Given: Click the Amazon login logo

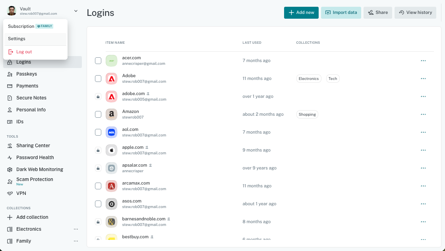Looking at the screenshot, I should click(x=112, y=115).
